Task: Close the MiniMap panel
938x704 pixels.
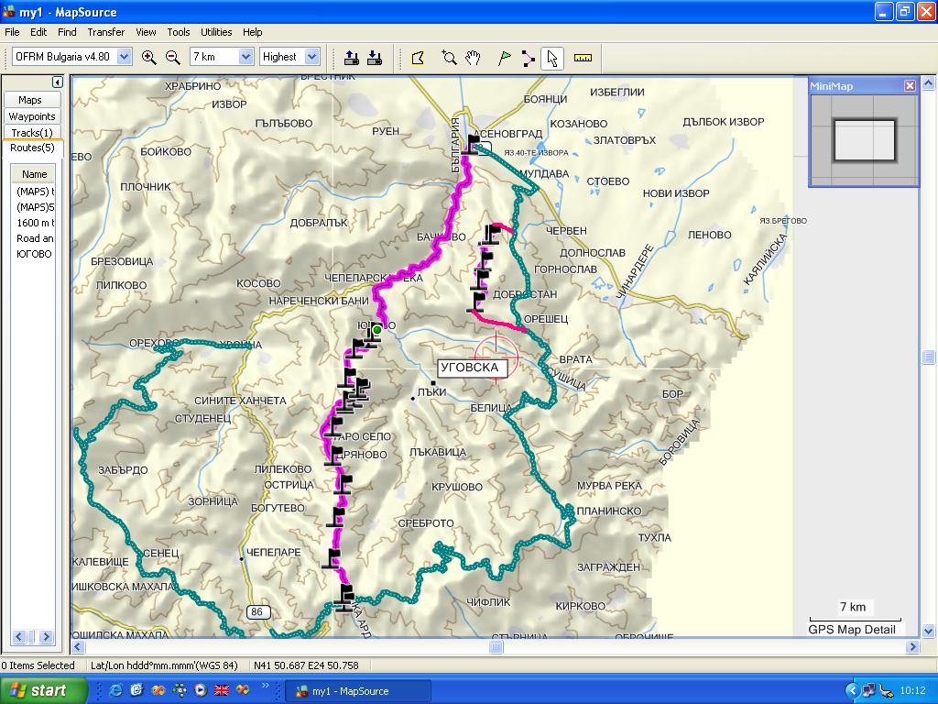Action: [910, 86]
